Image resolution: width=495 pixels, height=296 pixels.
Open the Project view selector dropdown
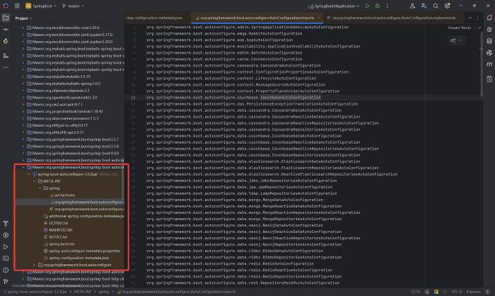tap(23, 18)
